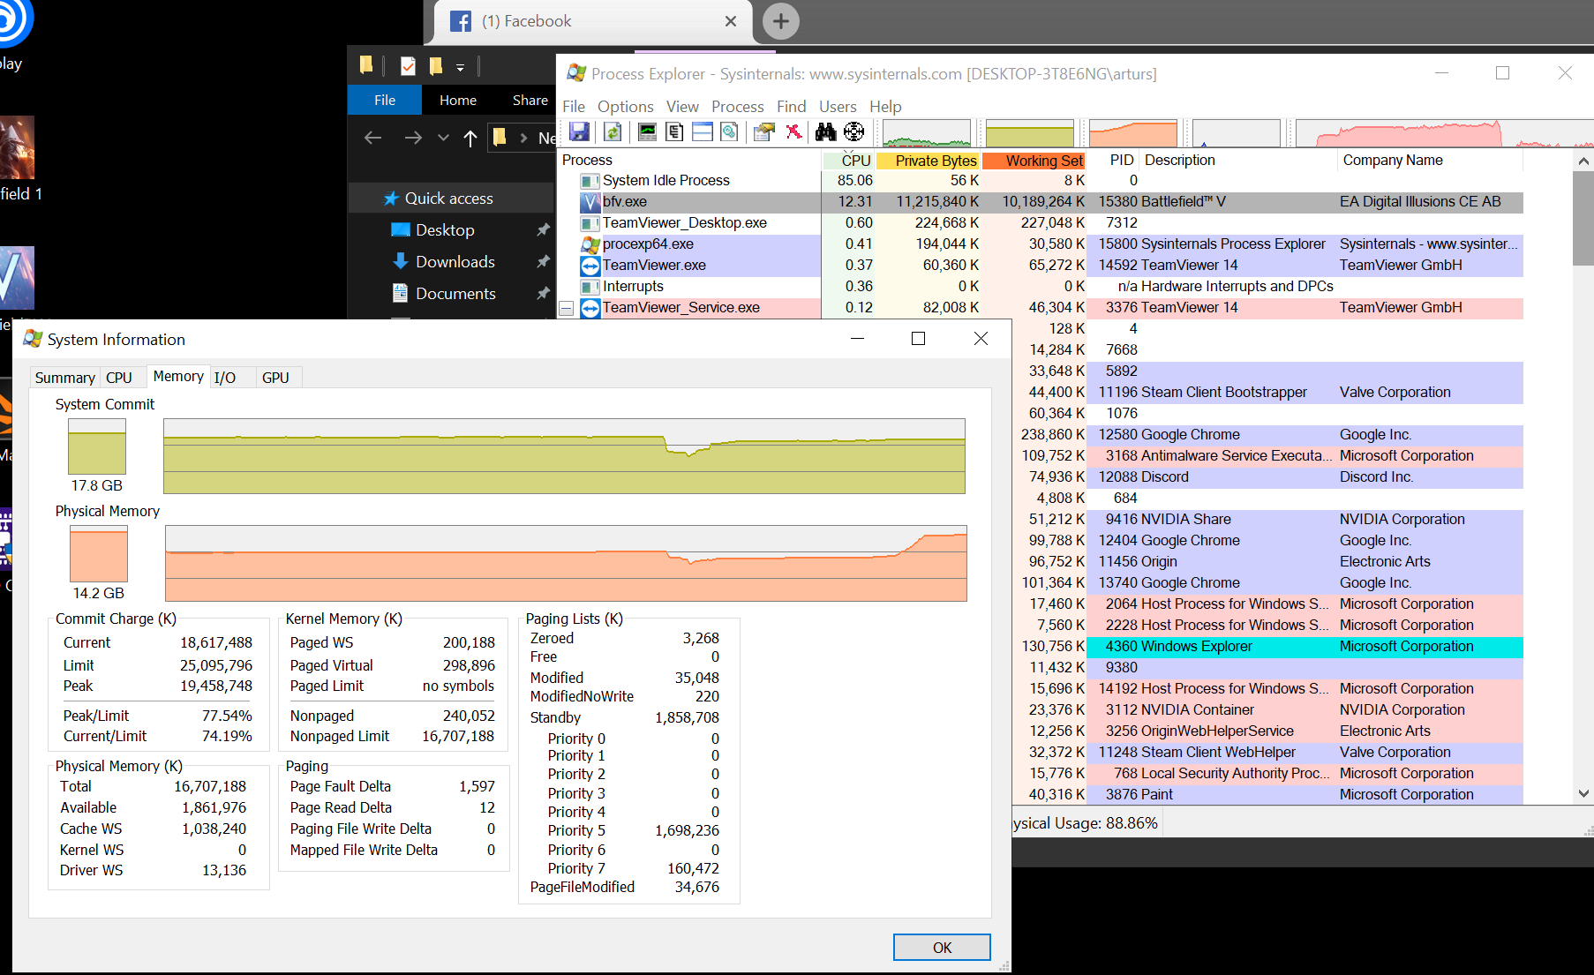Click the Refresh Now toolbar icon
1594x975 pixels.
point(613,132)
